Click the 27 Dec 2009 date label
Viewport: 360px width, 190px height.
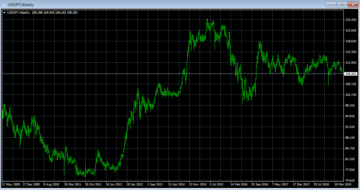tap(31, 184)
